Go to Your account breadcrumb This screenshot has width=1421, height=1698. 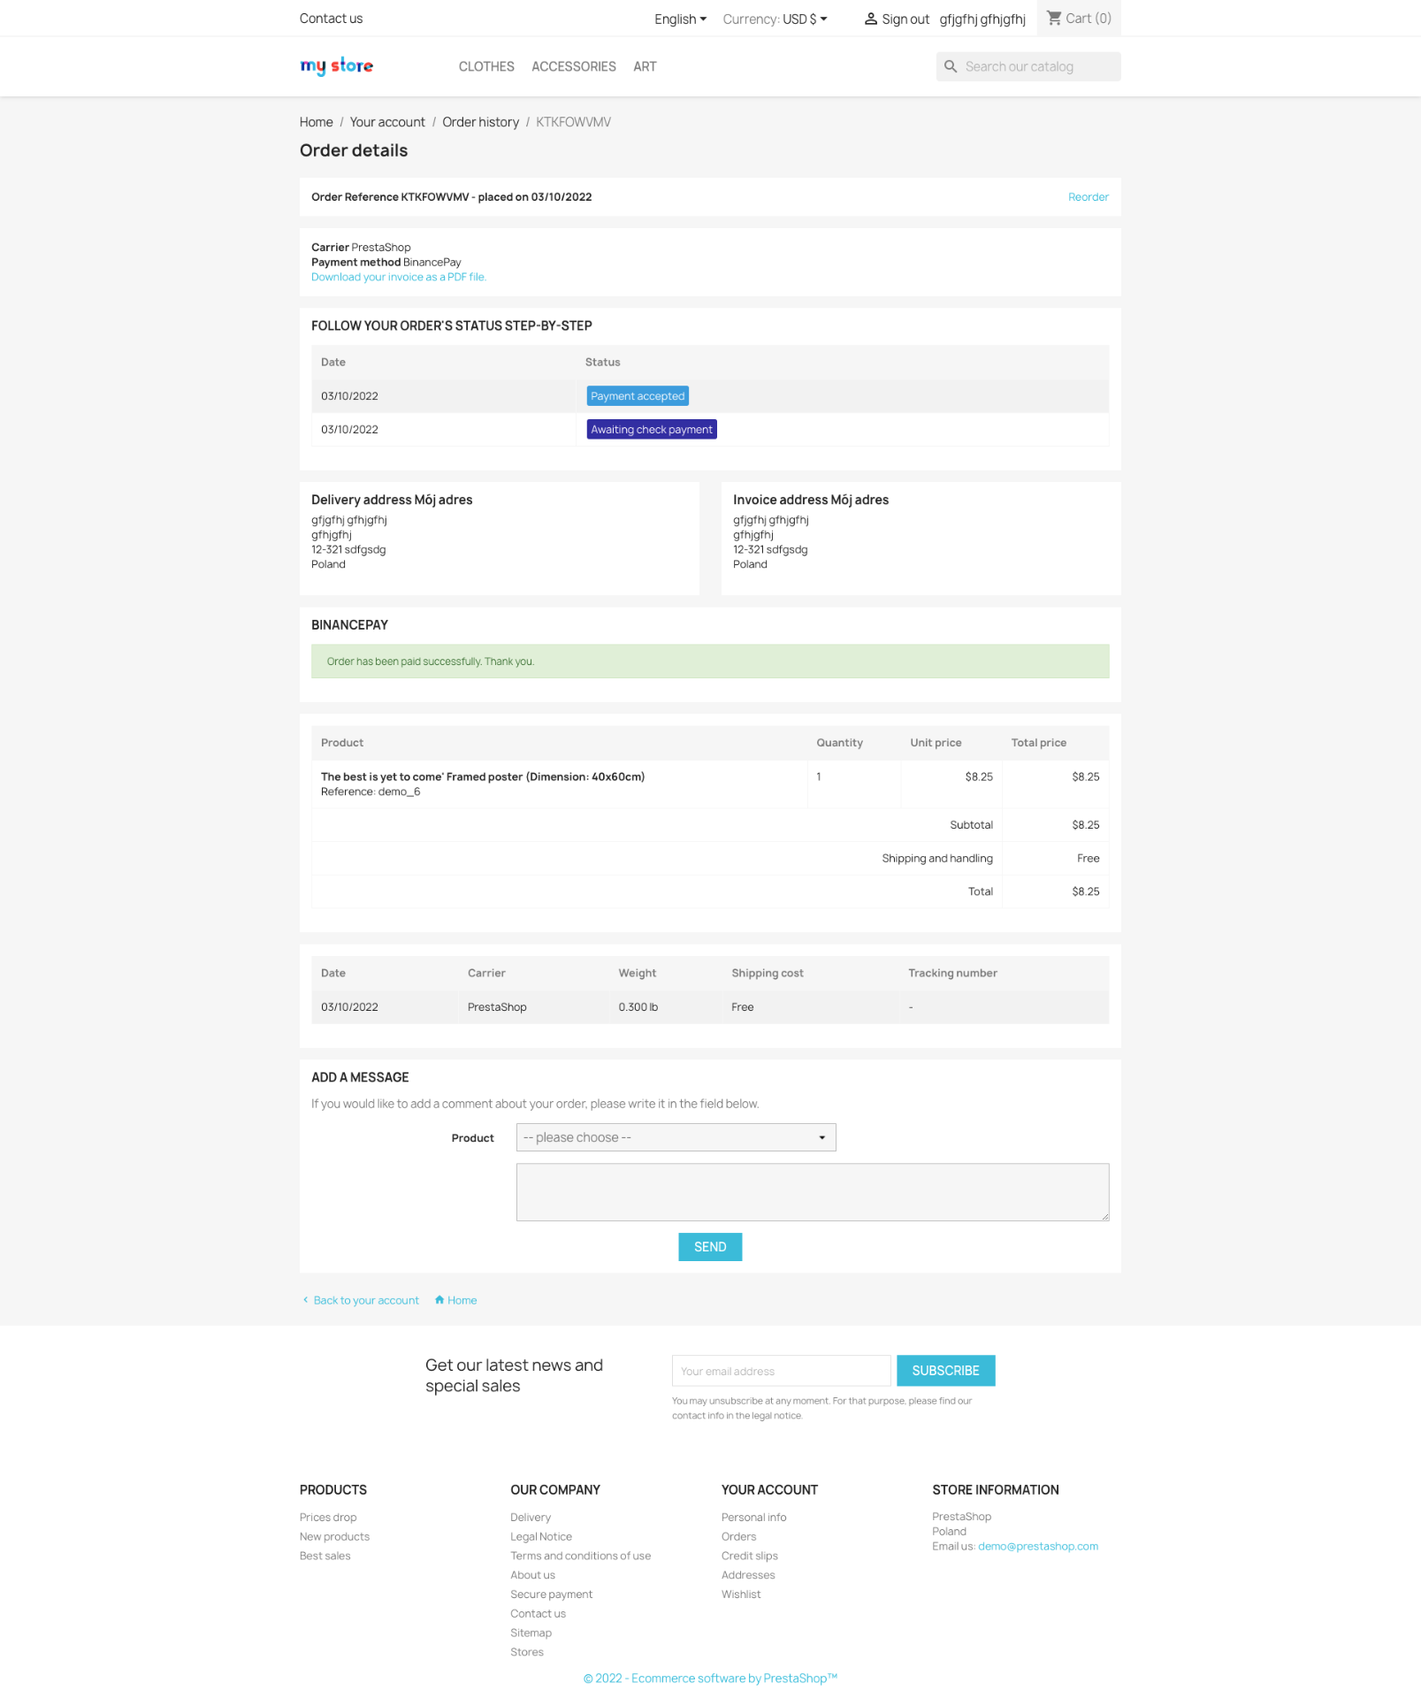point(387,122)
